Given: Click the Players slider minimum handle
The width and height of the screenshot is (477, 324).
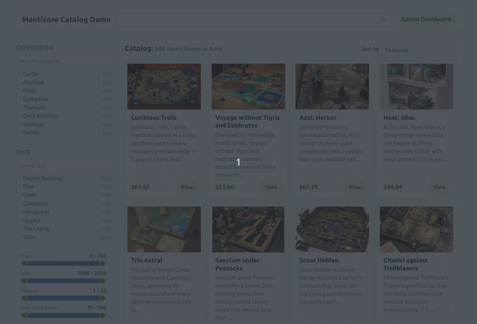Looking at the screenshot, I should [24, 298].
